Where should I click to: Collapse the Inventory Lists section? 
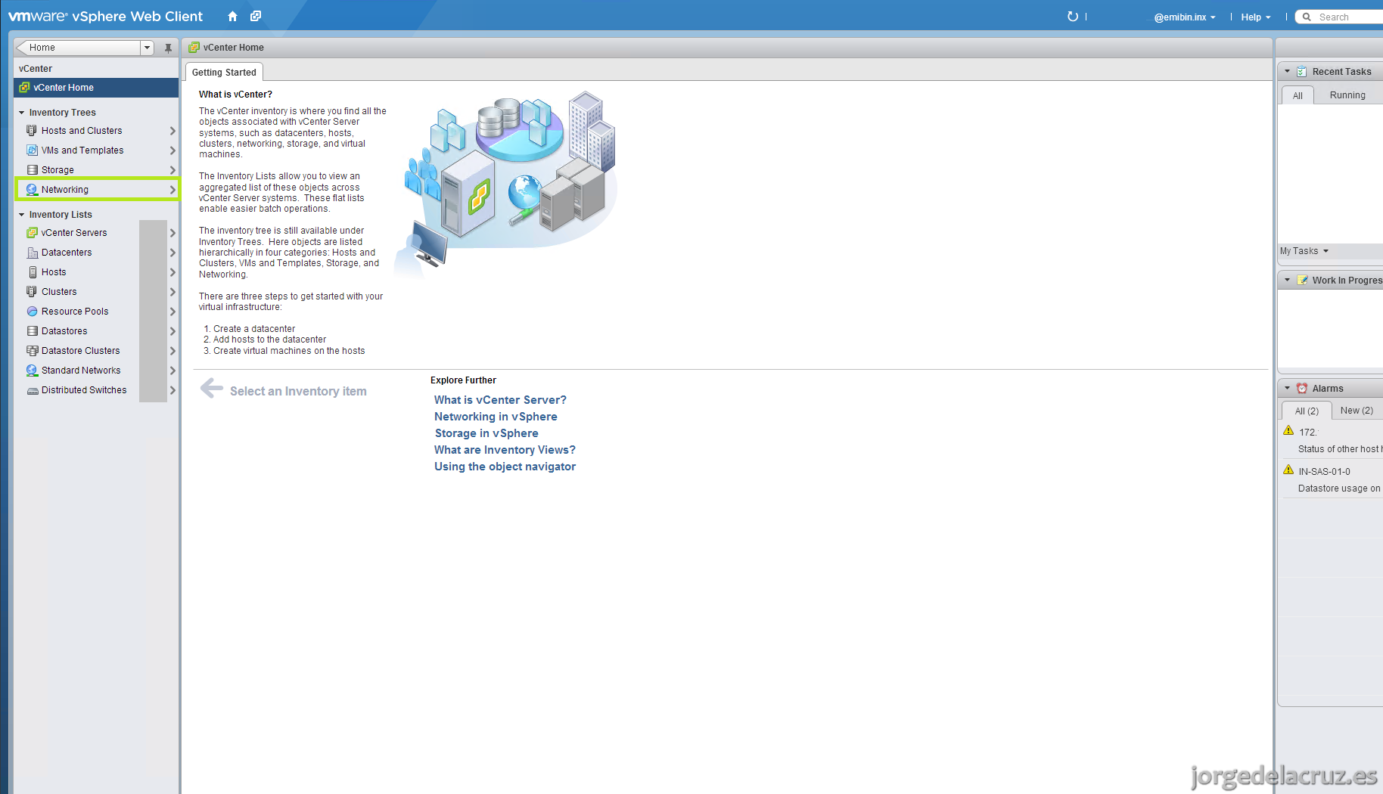pyautogui.click(x=22, y=215)
